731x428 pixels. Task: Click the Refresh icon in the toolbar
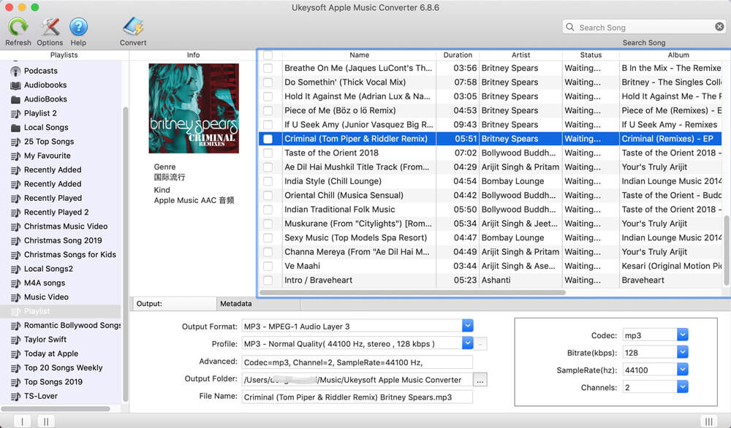18,27
